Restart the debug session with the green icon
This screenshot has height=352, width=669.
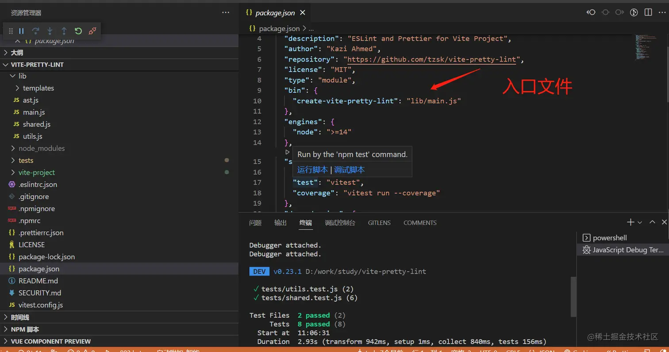[x=78, y=31]
